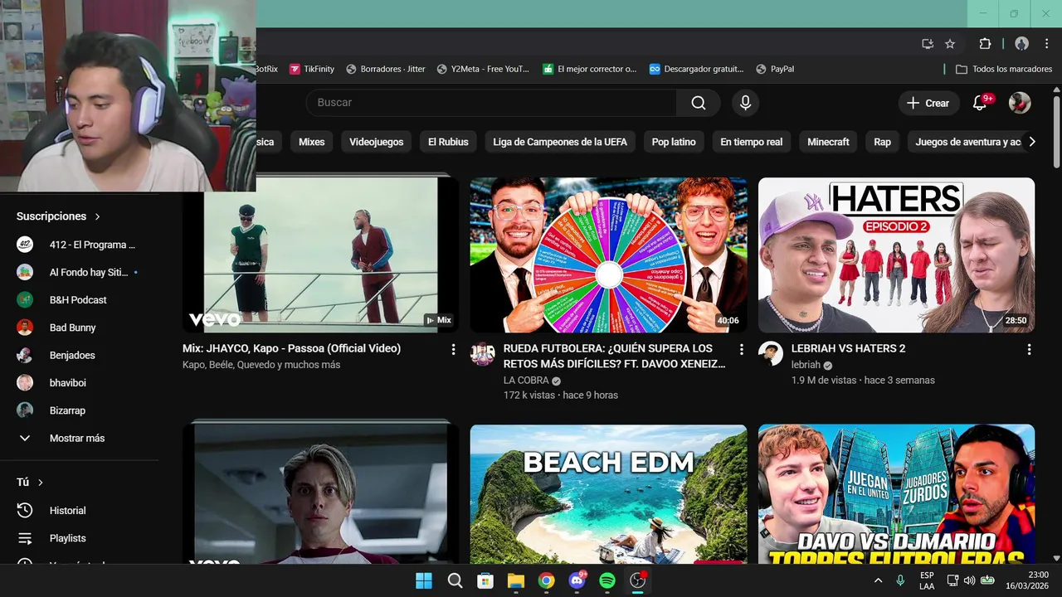
Task: Click the LA COBRA channel name
Action: [x=526, y=381]
